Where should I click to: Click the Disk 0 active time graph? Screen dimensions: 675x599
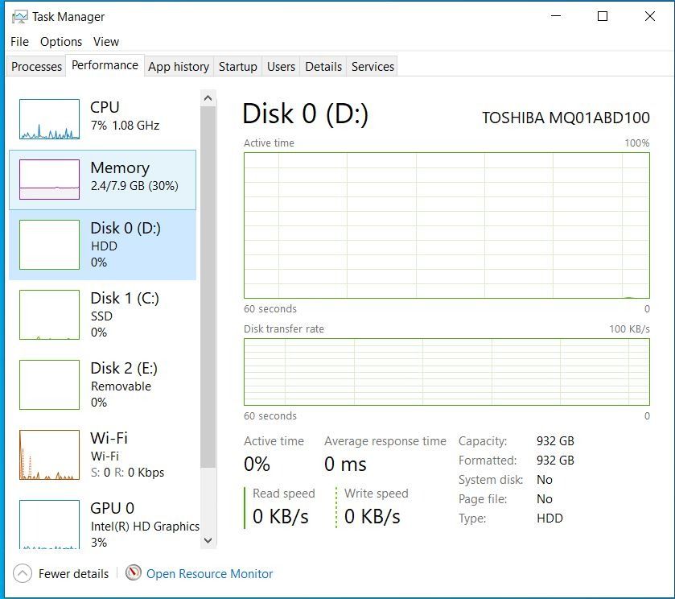[447, 225]
